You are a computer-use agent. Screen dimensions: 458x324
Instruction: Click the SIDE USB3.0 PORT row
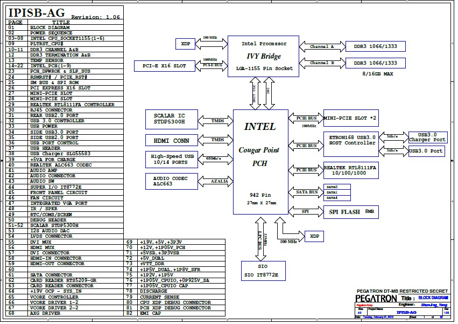click(x=65, y=132)
